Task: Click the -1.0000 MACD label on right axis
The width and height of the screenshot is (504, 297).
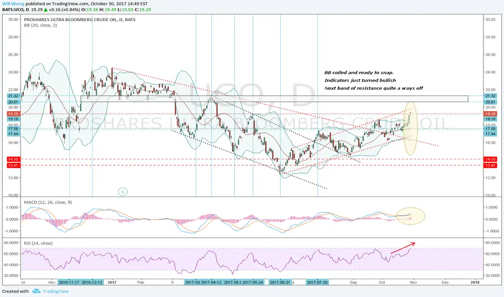Action: point(492,231)
